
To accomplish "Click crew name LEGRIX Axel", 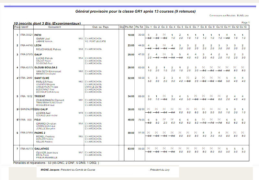I will [43, 113].
